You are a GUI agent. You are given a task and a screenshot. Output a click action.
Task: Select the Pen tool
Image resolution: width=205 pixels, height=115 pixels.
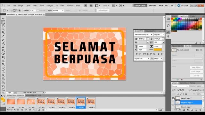click(3, 68)
